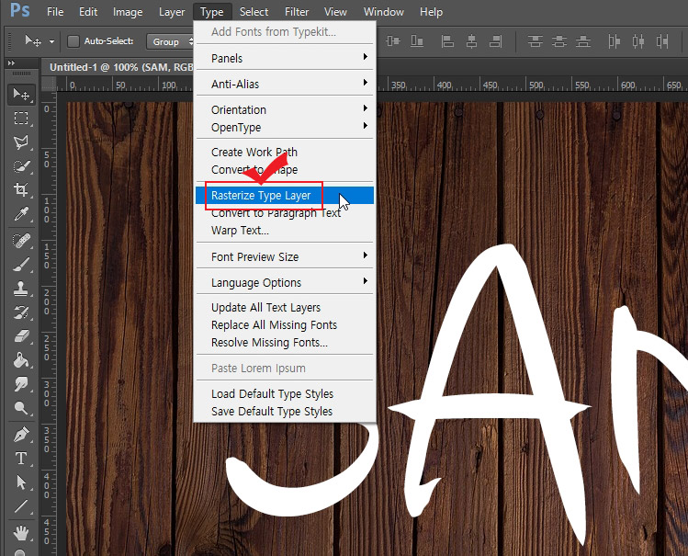Open the Edit menu
The image size is (688, 556).
(88, 12)
